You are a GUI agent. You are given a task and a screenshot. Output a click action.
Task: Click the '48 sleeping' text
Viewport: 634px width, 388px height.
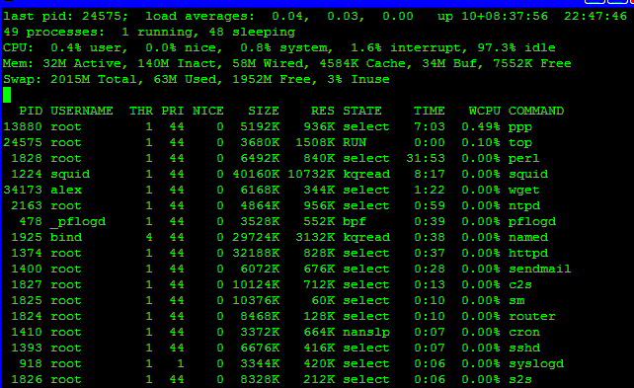[x=252, y=32]
